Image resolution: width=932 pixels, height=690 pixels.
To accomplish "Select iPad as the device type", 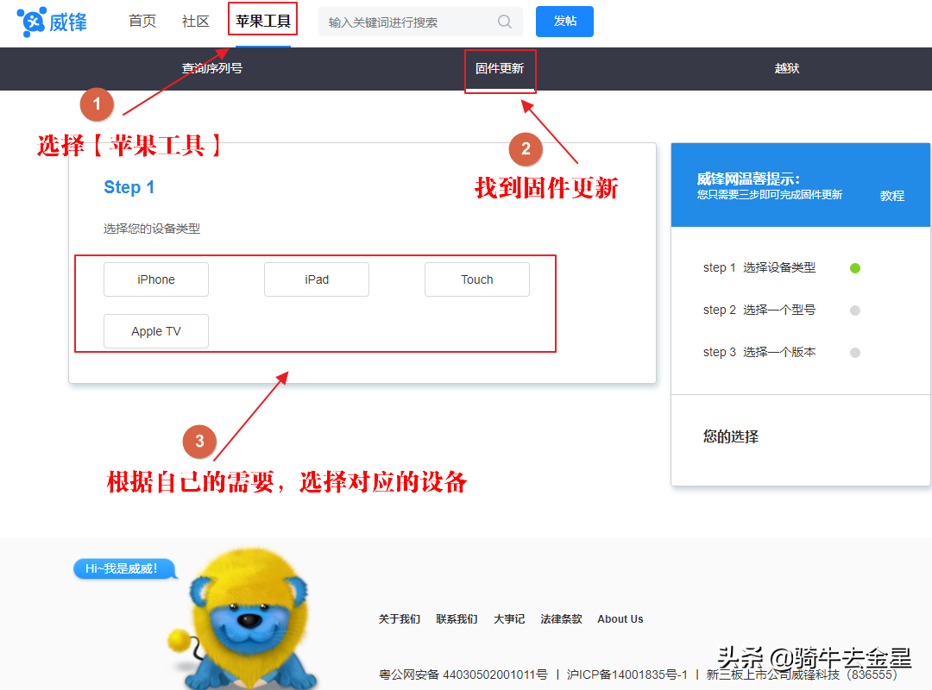I will 316,279.
